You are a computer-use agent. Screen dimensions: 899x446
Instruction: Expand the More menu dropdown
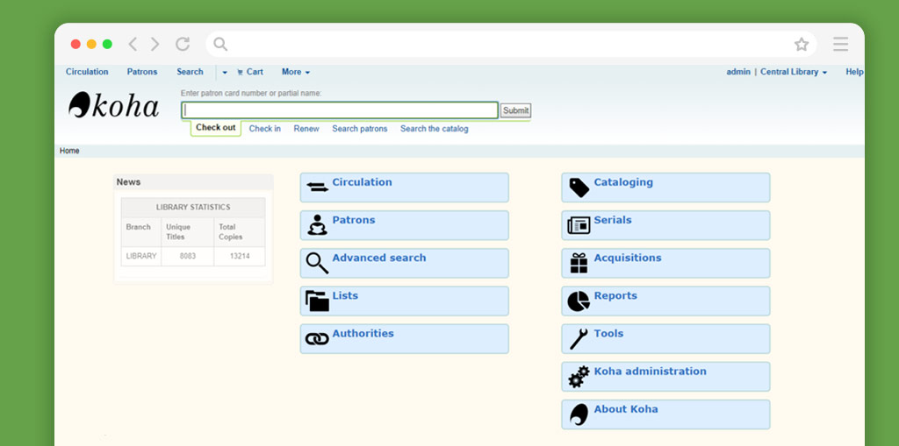[296, 72]
